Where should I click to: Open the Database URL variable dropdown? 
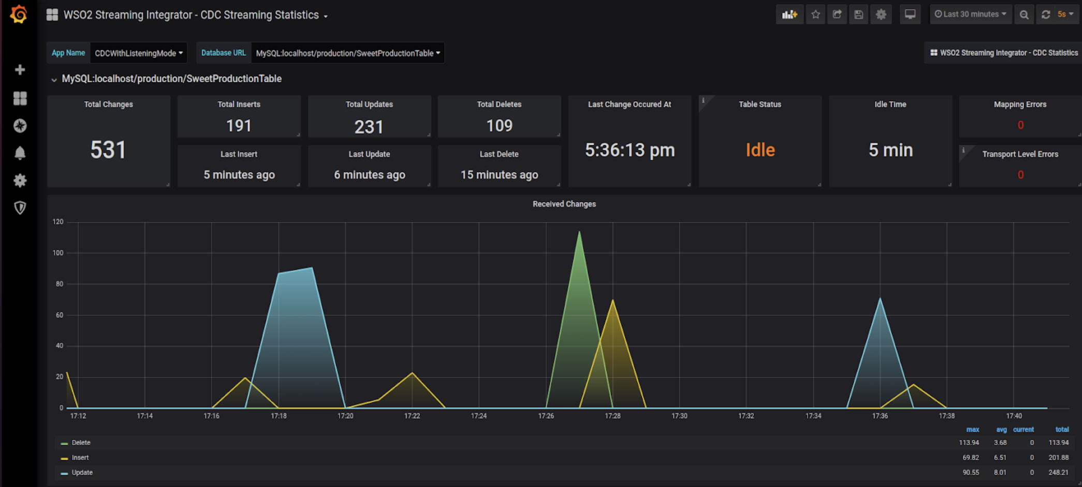click(x=348, y=53)
